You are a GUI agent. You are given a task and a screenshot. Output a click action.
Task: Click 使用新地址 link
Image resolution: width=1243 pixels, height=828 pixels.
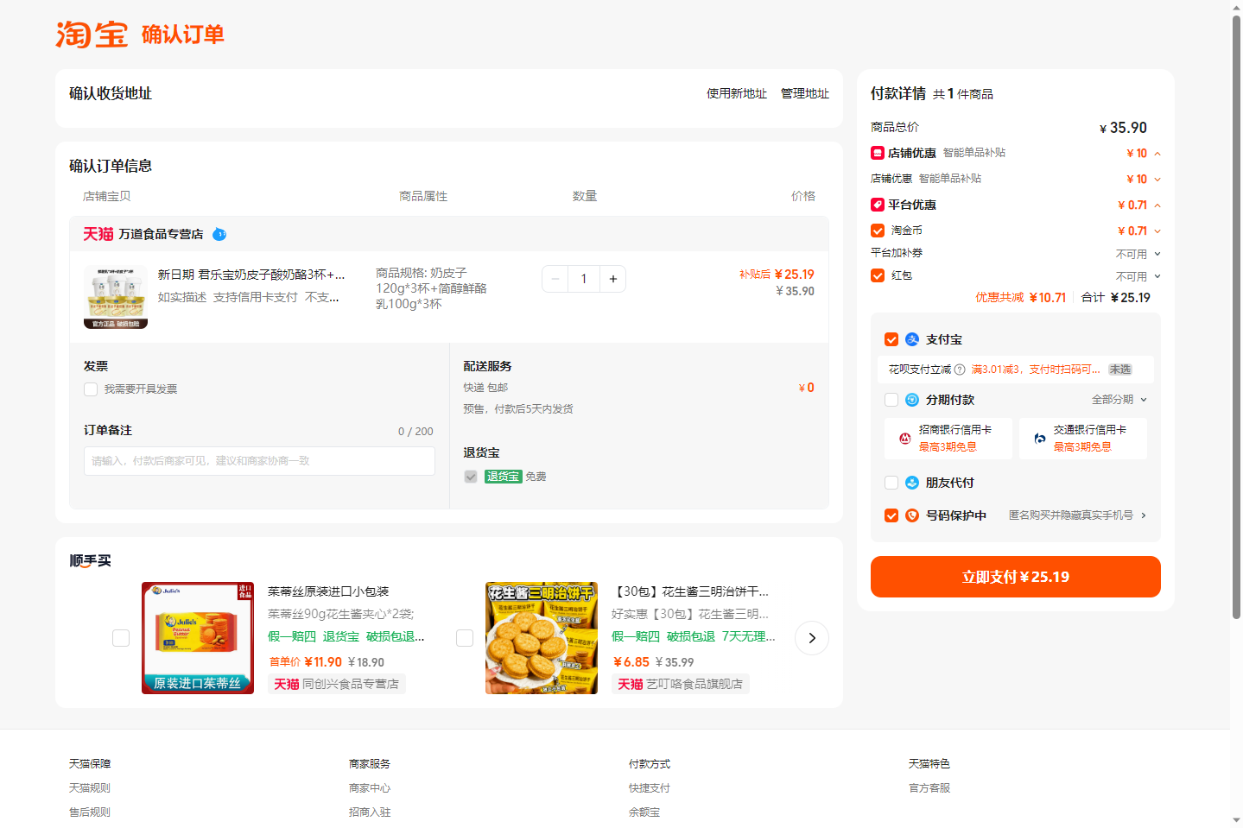click(737, 93)
